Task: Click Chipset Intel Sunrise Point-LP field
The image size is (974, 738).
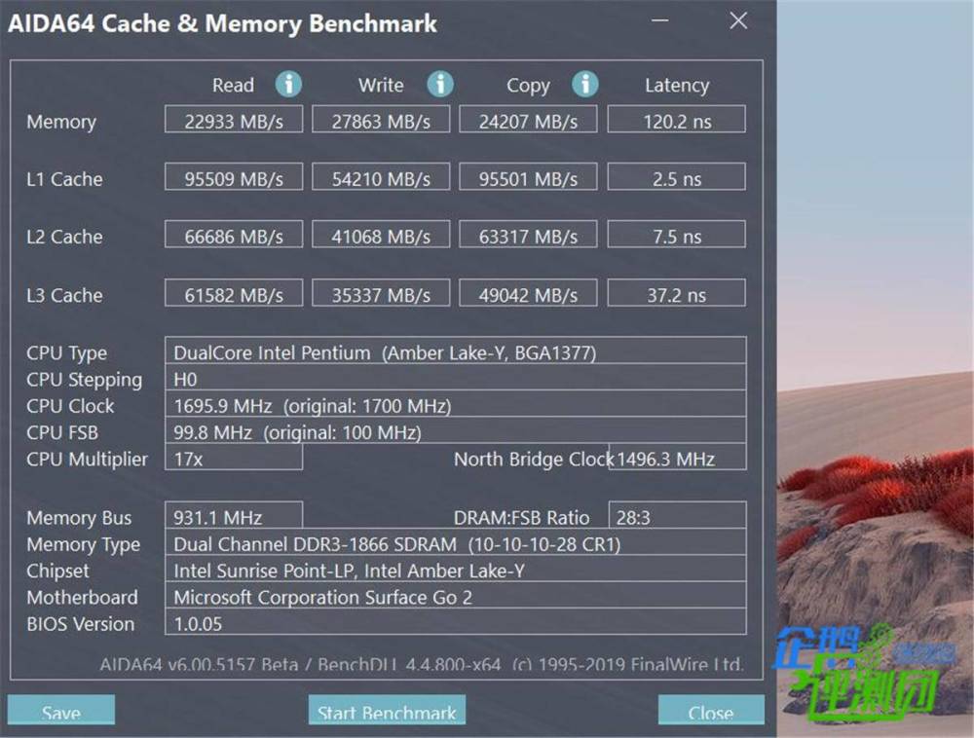Action: click(x=455, y=570)
